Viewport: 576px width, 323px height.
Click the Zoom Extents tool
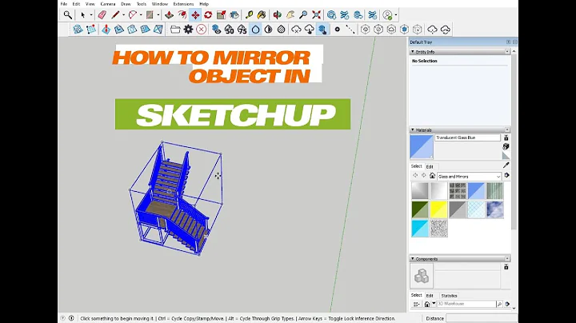tap(316, 14)
